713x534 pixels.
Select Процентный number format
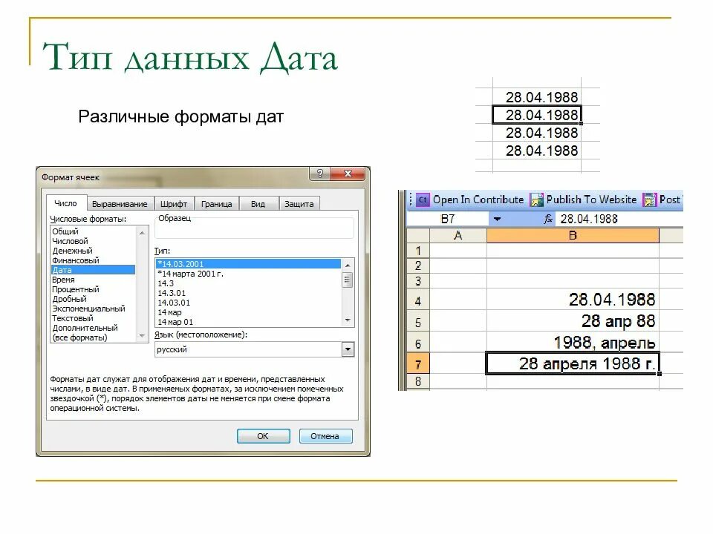(x=94, y=289)
